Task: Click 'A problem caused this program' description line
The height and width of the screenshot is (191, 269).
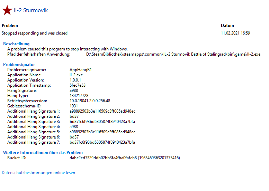Action: tap(68, 49)
